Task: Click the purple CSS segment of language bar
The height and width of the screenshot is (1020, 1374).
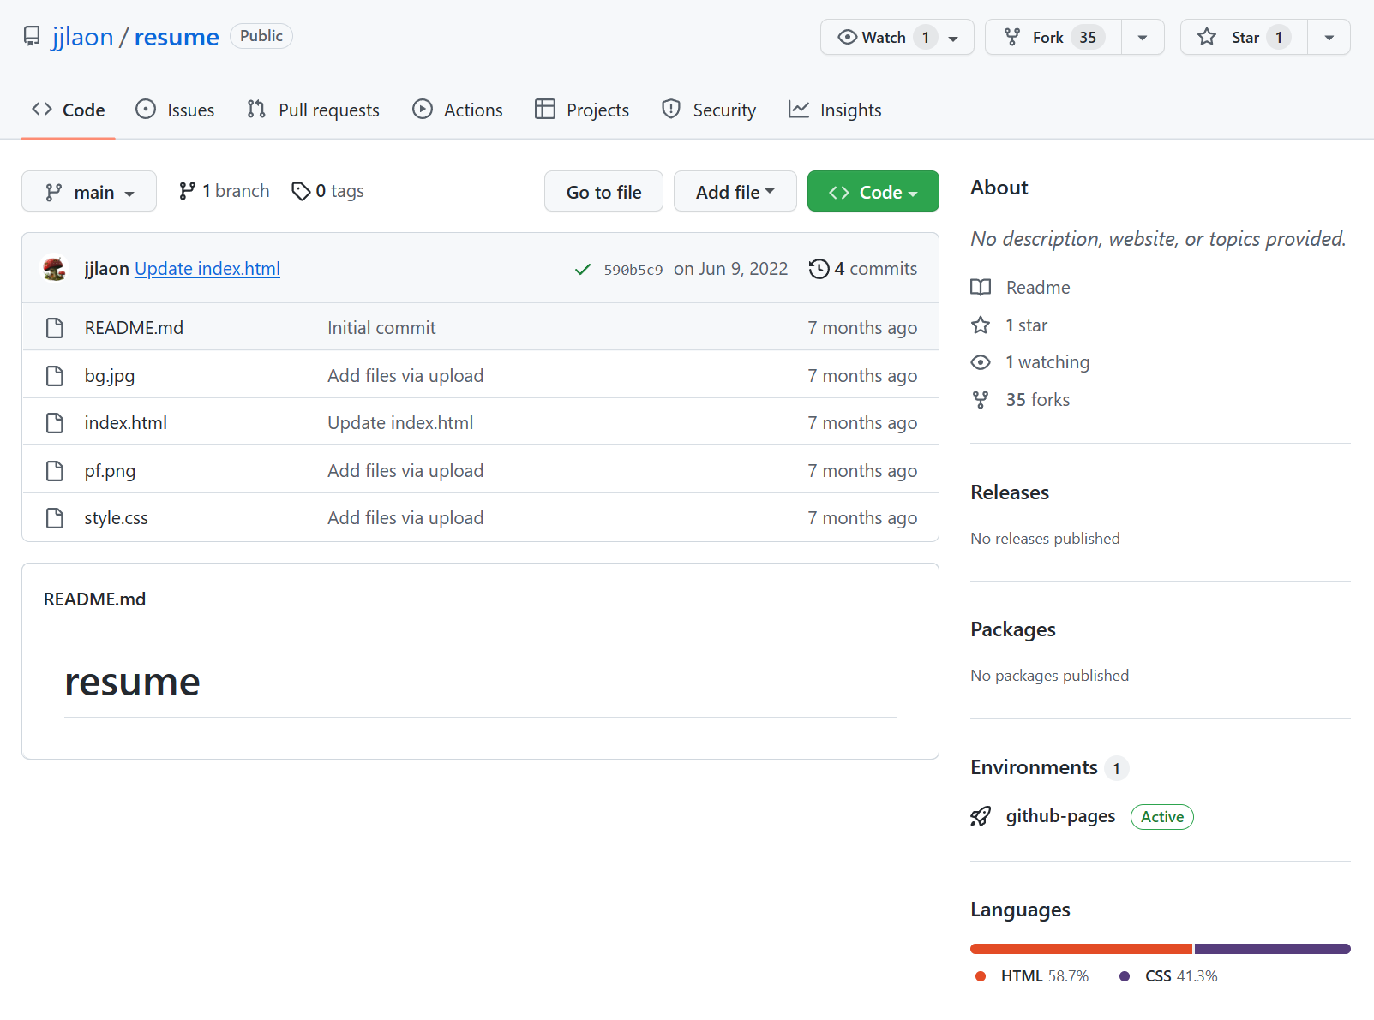Action: (x=1273, y=949)
